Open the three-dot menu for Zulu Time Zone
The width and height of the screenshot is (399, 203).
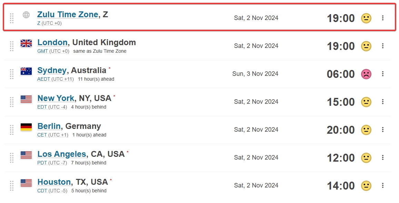(383, 18)
